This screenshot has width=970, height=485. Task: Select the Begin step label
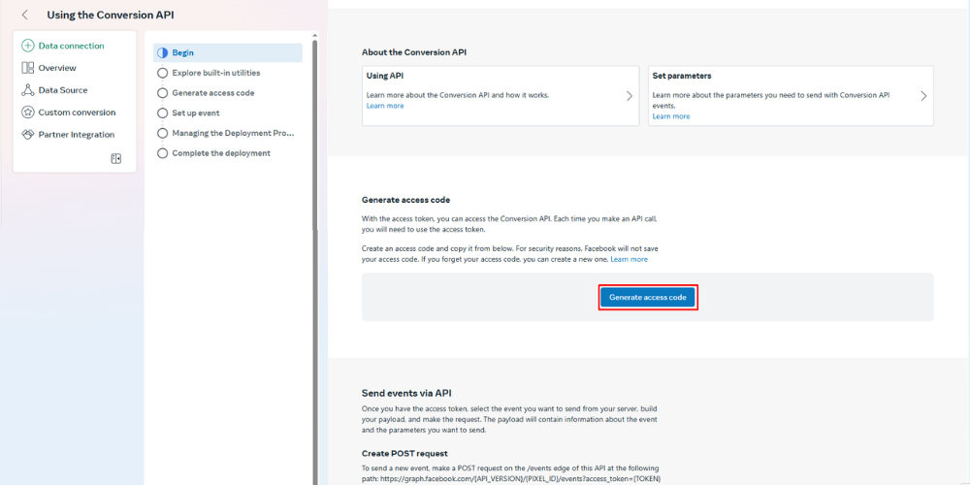pyautogui.click(x=182, y=53)
